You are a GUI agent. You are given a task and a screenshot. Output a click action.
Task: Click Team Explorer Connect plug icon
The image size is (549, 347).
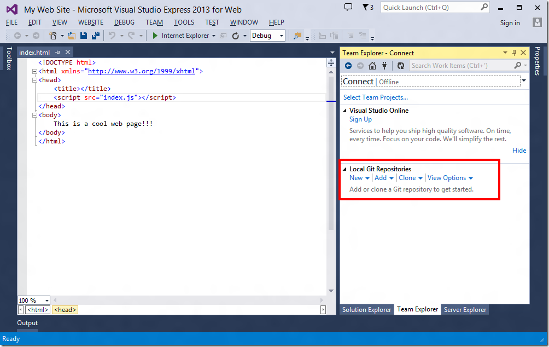pos(384,66)
